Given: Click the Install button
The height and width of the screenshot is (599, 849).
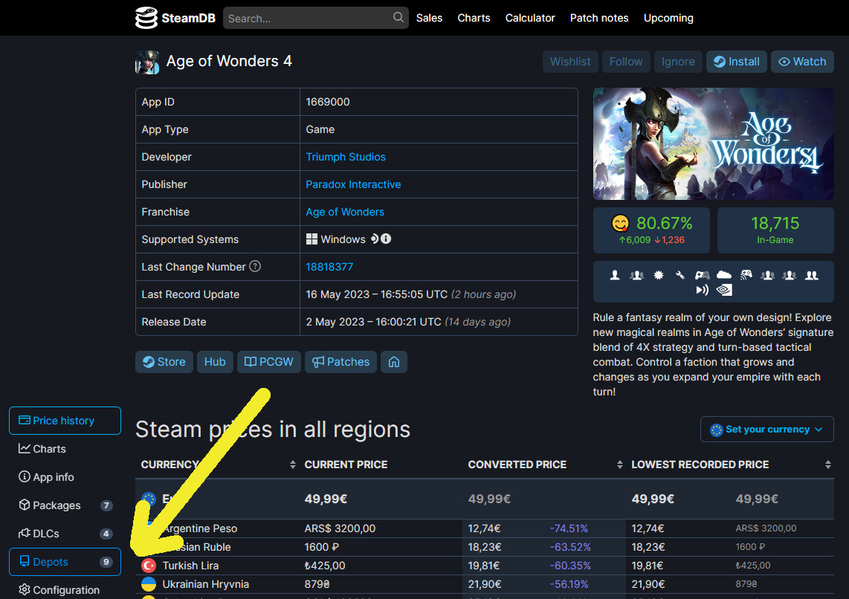Looking at the screenshot, I should (x=737, y=62).
